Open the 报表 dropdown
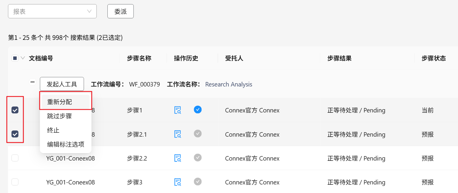 point(52,11)
